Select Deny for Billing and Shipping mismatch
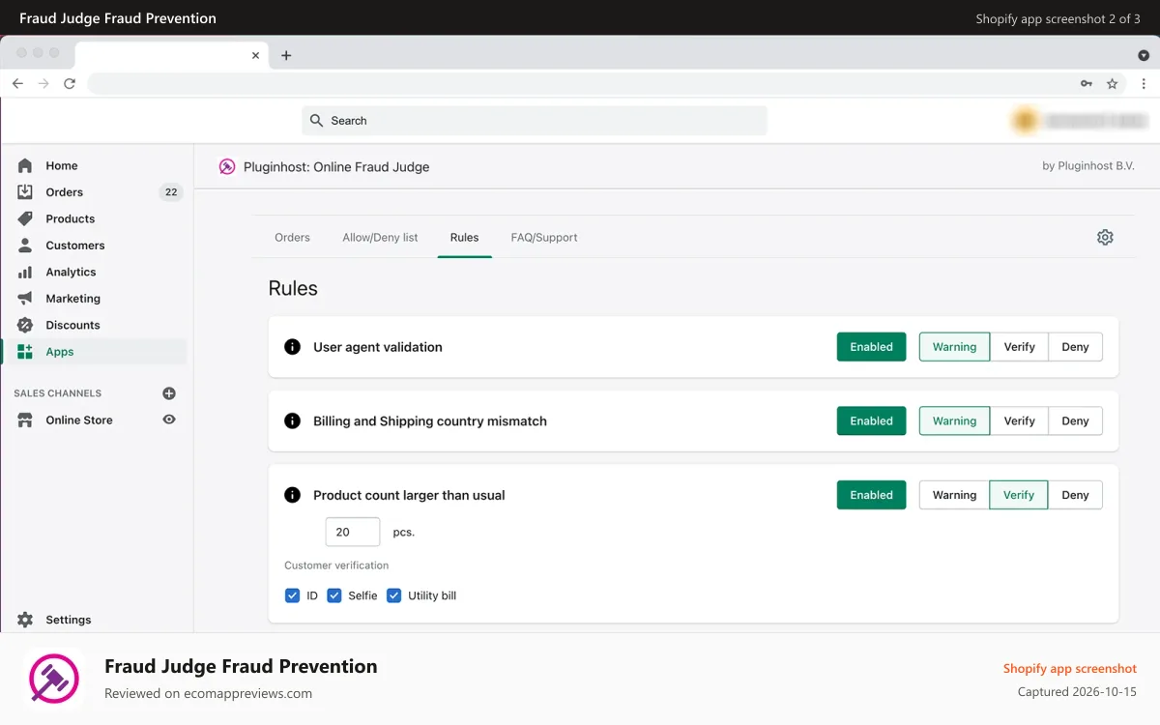 point(1075,420)
